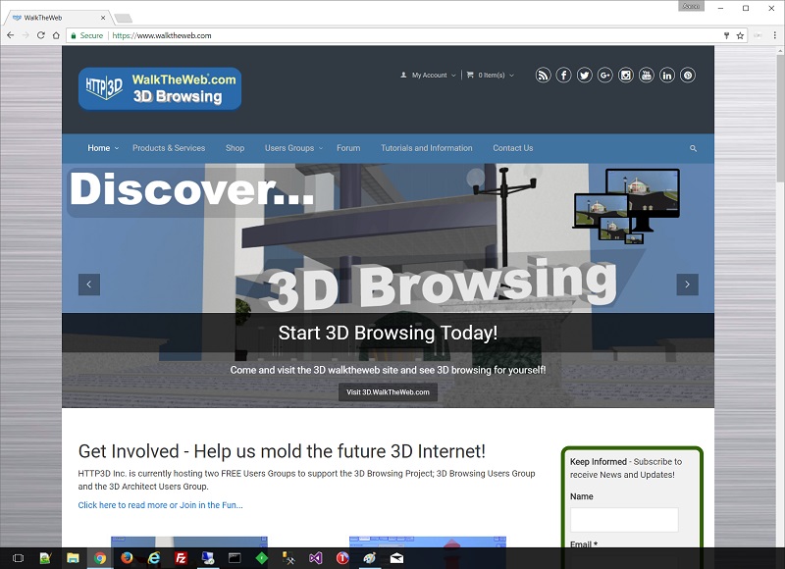Click the Name input field

[x=624, y=519]
